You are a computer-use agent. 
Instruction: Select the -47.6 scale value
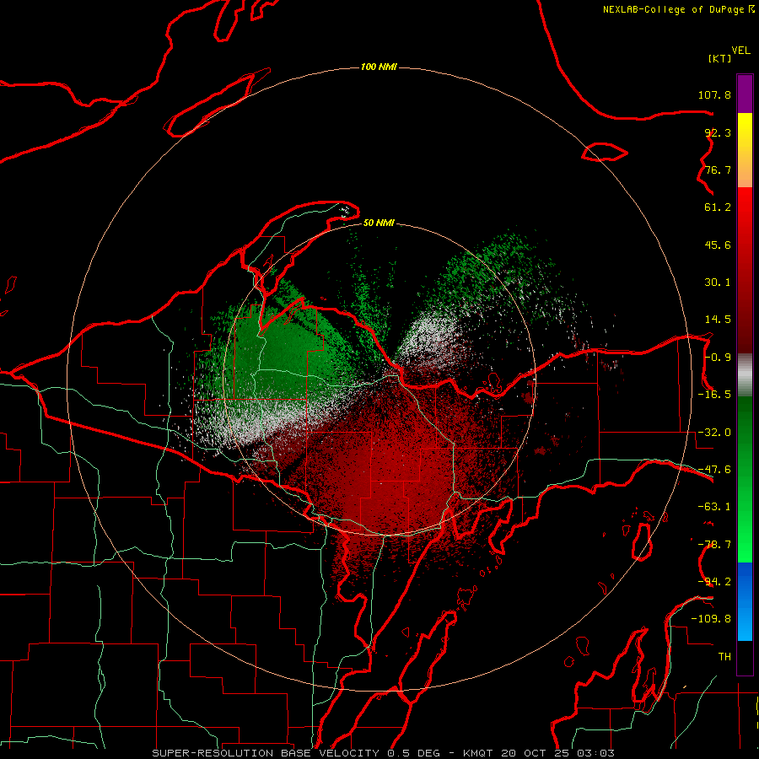714,470
